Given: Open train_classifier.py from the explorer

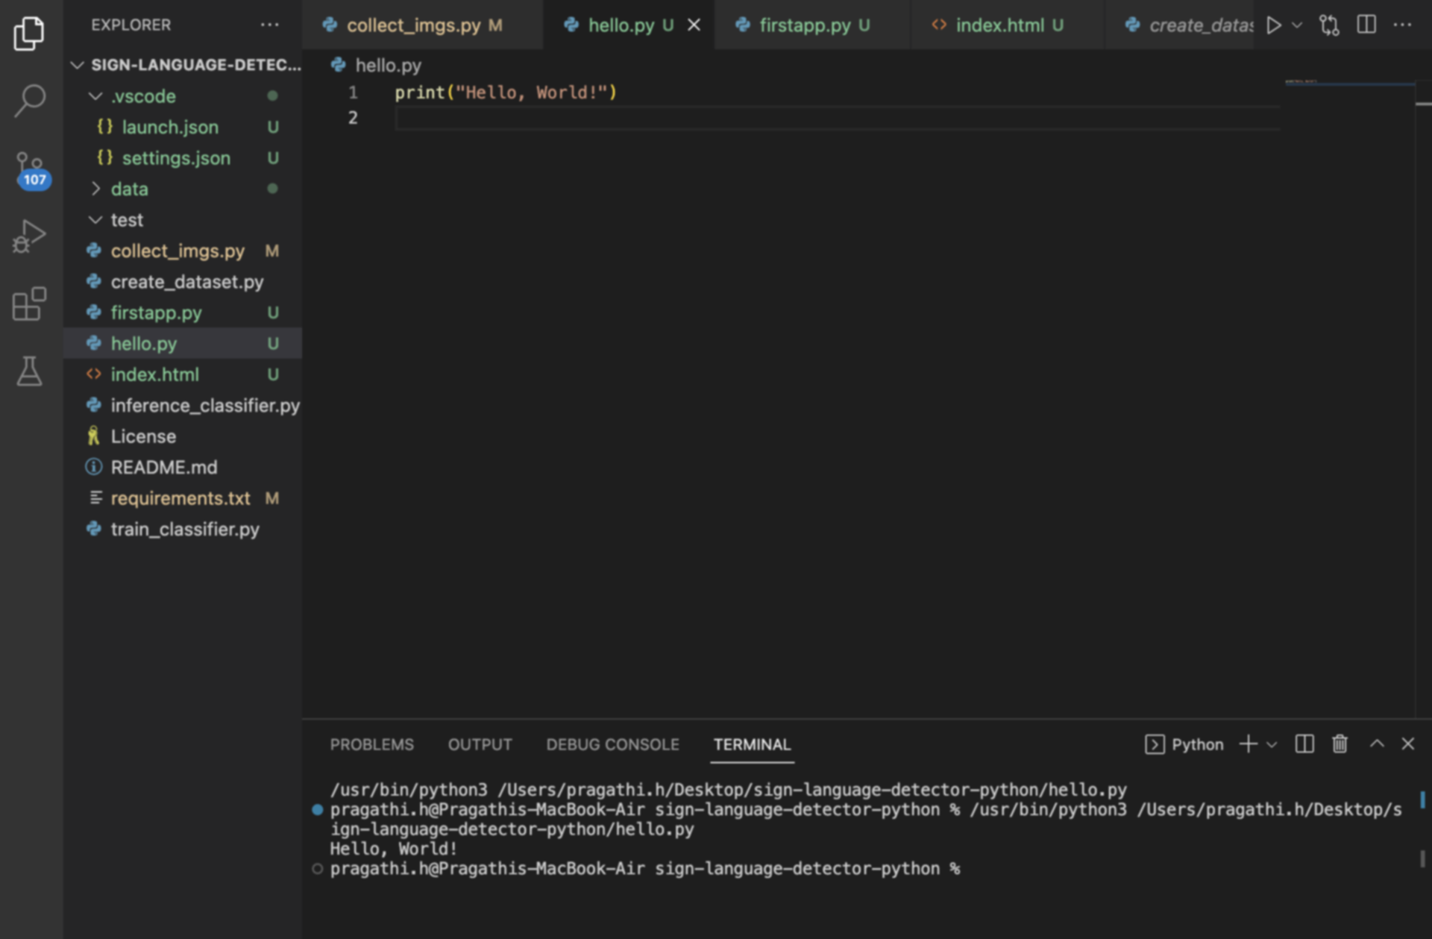Looking at the screenshot, I should (x=184, y=529).
